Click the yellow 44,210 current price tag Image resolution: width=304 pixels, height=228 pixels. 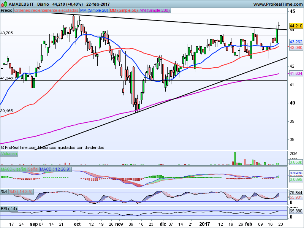[x=296, y=26]
